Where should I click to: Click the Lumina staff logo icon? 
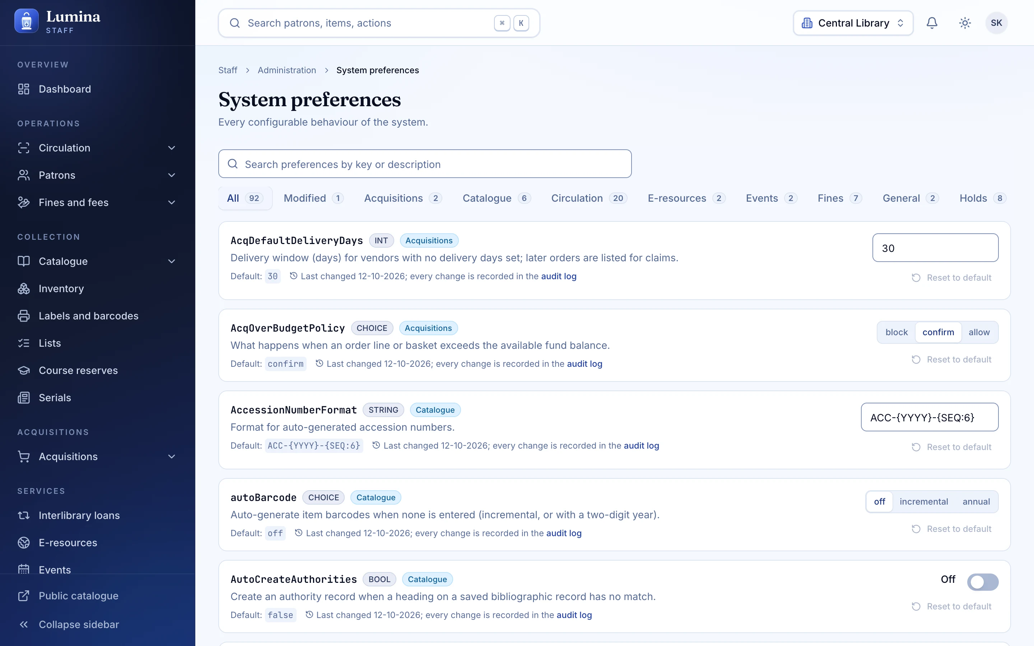point(27,21)
